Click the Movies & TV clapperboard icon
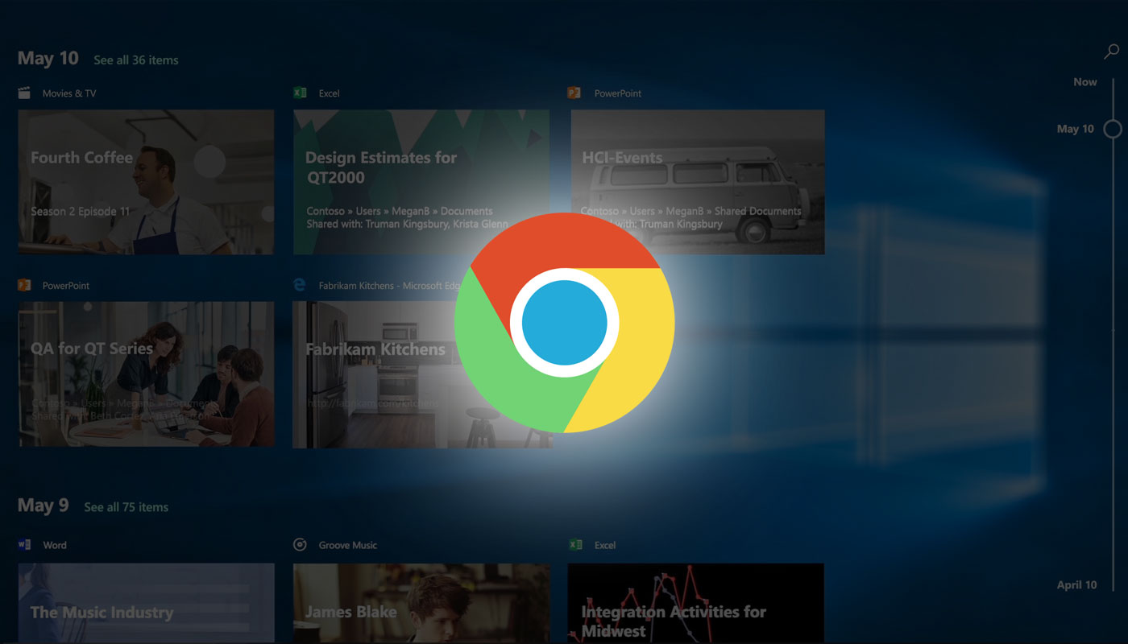The height and width of the screenshot is (644, 1128). 24,93
